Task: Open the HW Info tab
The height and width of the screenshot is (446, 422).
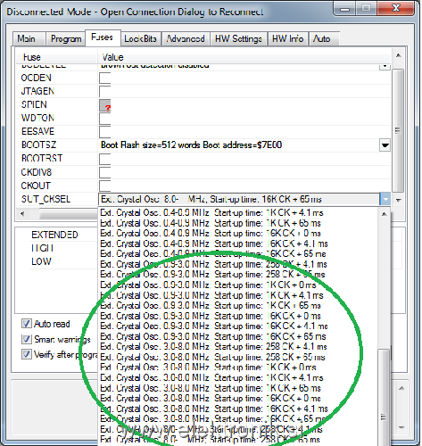Action: tap(287, 39)
